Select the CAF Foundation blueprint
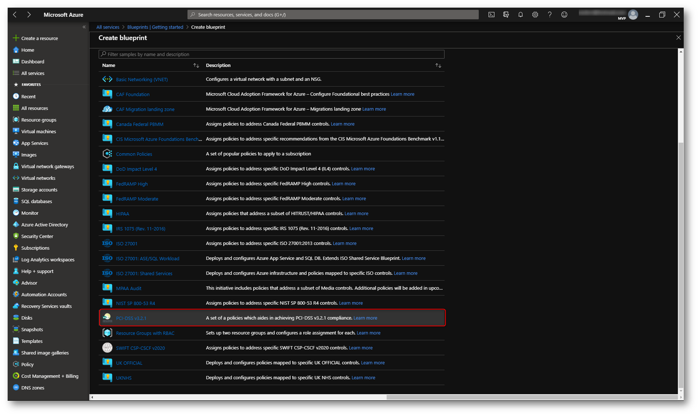 (133, 94)
